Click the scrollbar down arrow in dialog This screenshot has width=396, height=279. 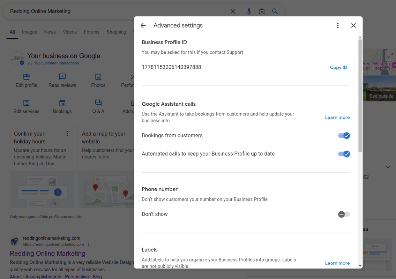[360, 266]
